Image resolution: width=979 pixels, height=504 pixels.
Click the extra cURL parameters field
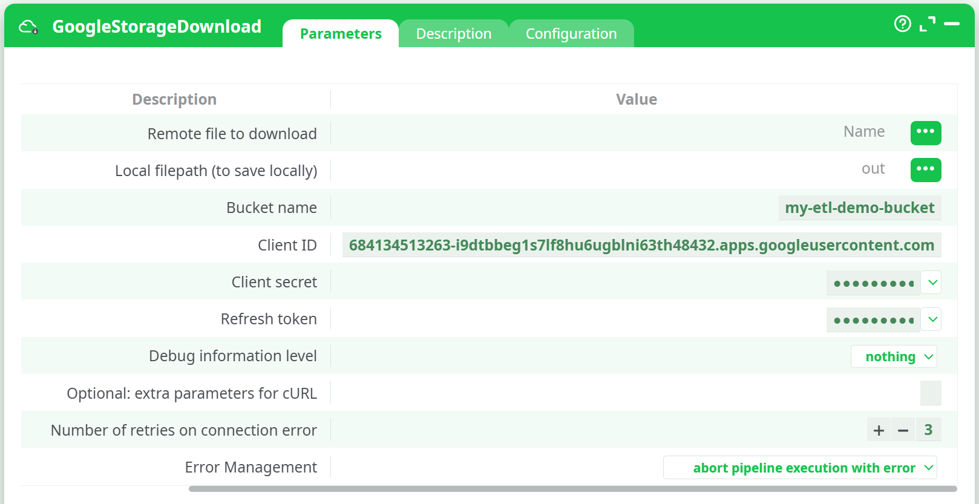pyautogui.click(x=930, y=393)
